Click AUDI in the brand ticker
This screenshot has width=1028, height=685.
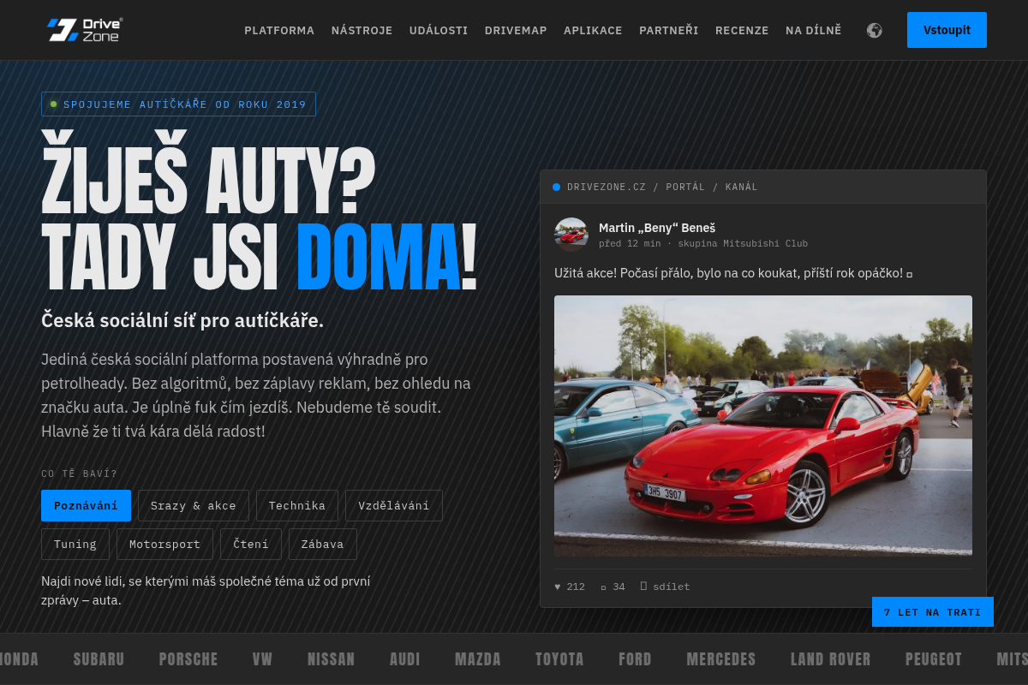pos(405,659)
